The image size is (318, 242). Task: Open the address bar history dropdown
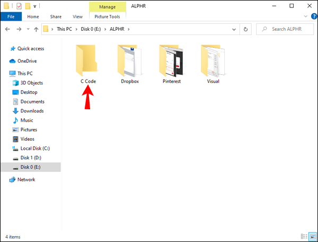coord(234,29)
